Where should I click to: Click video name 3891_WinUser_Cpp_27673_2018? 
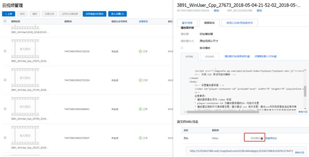(30, 61)
